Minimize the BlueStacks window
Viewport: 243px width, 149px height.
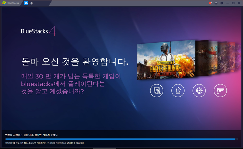point(228,3)
